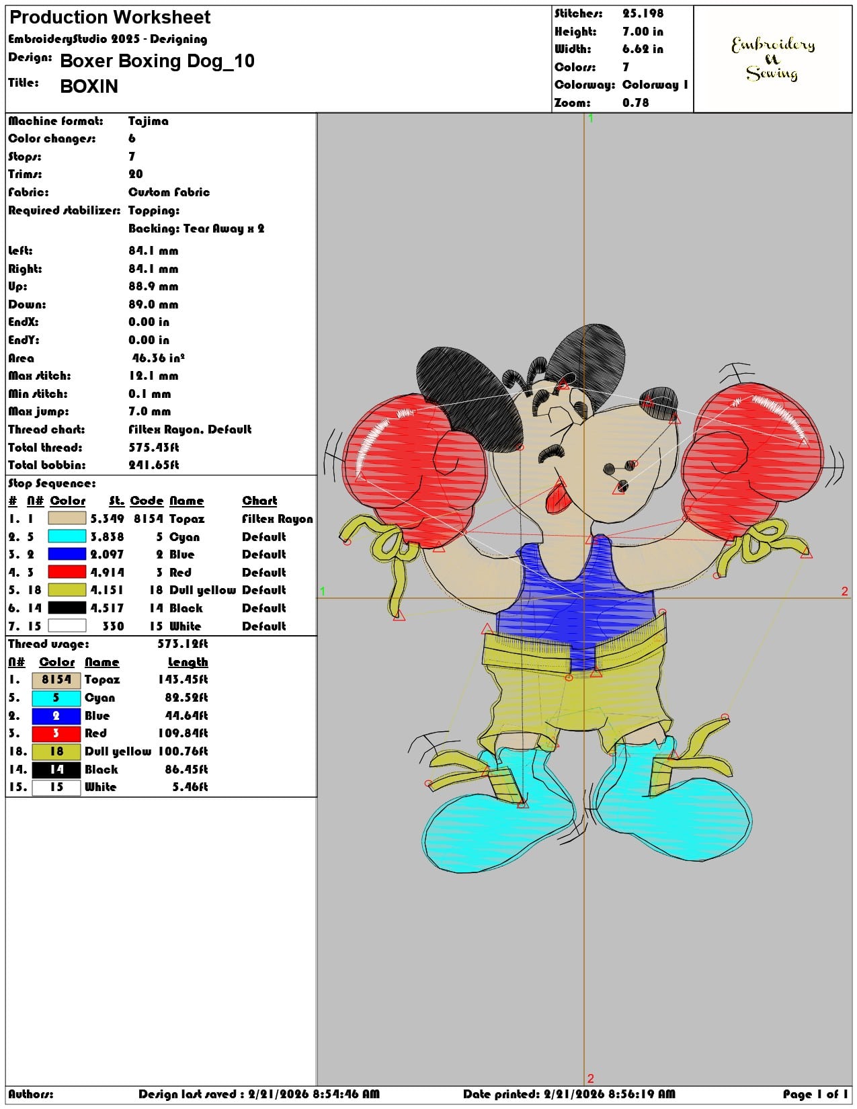
Task: Click the width value 6.62 in
Action: (x=643, y=49)
